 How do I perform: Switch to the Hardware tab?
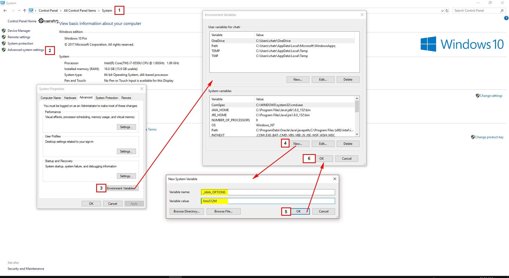pyautogui.click(x=70, y=98)
